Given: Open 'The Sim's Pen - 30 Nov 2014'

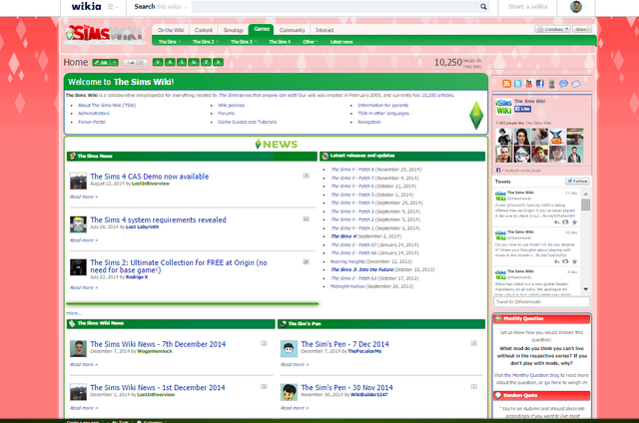Looking at the screenshot, I should (346, 387).
